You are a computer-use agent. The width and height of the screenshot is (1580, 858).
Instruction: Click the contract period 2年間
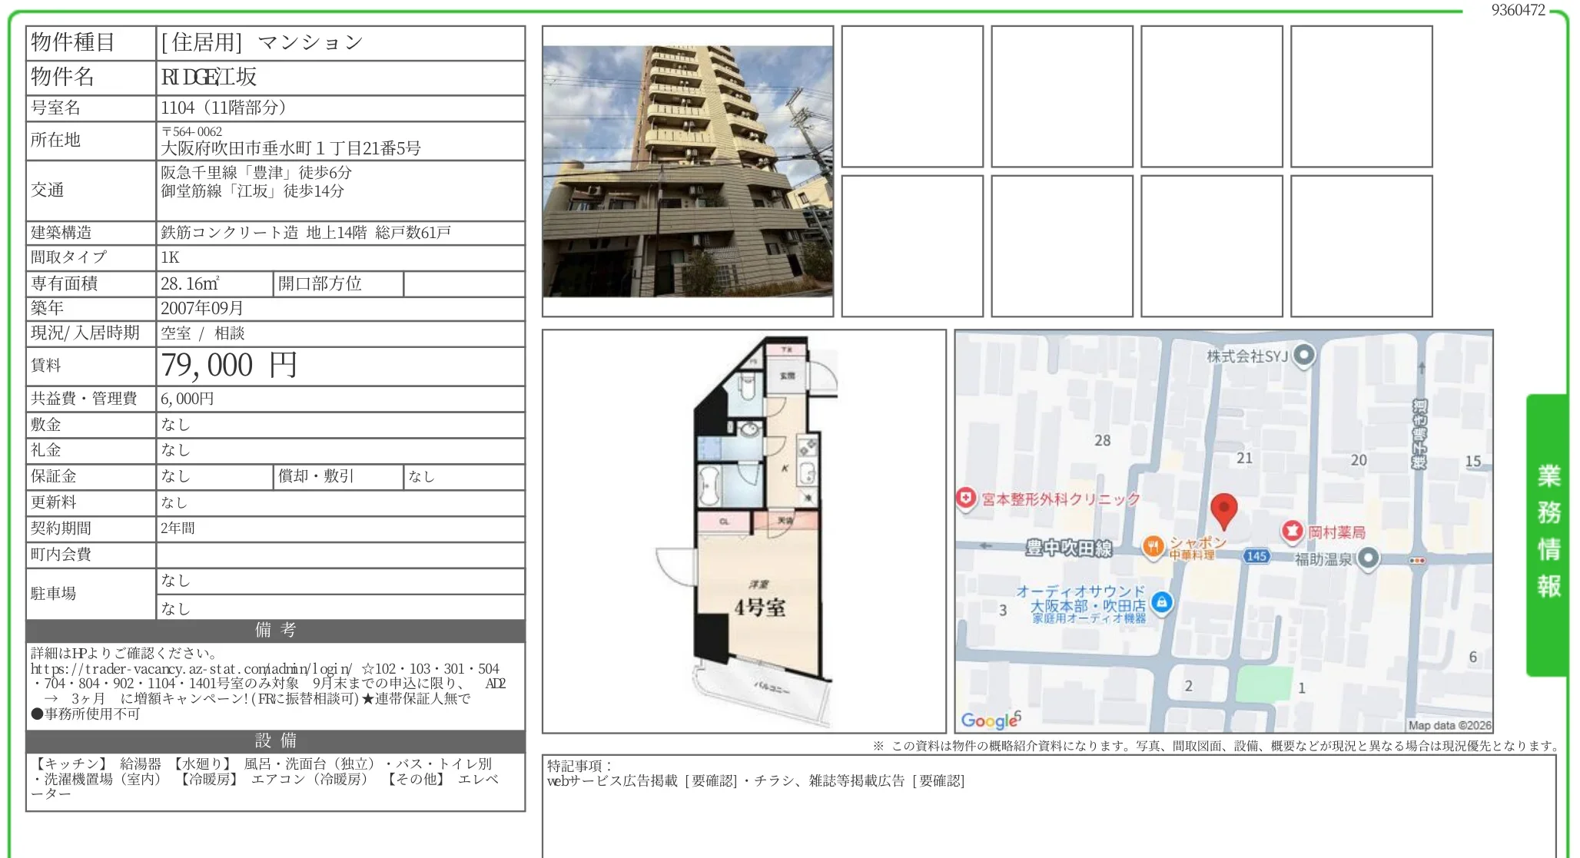[x=178, y=528]
